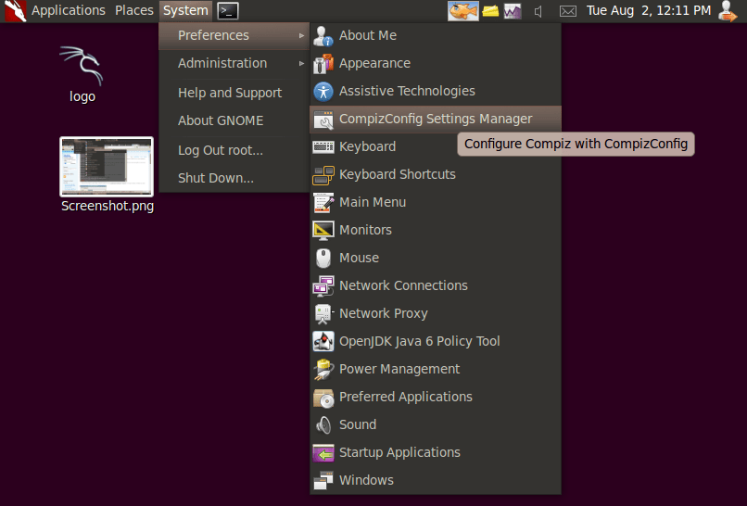Click the "About Me" label

(x=368, y=36)
